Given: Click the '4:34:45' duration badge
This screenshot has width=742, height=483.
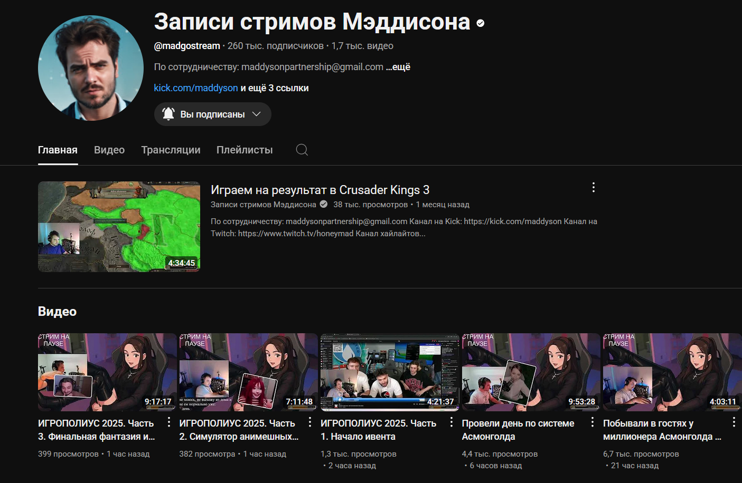Looking at the screenshot, I should click(182, 263).
